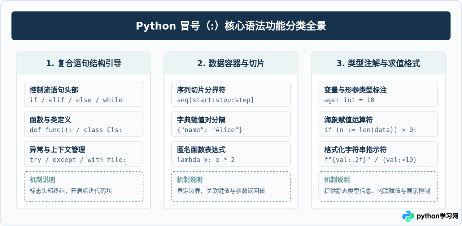Click code 'f"{val:.2f}" / {val:>10}'
Screen dimensions: 462x226
[370, 160]
